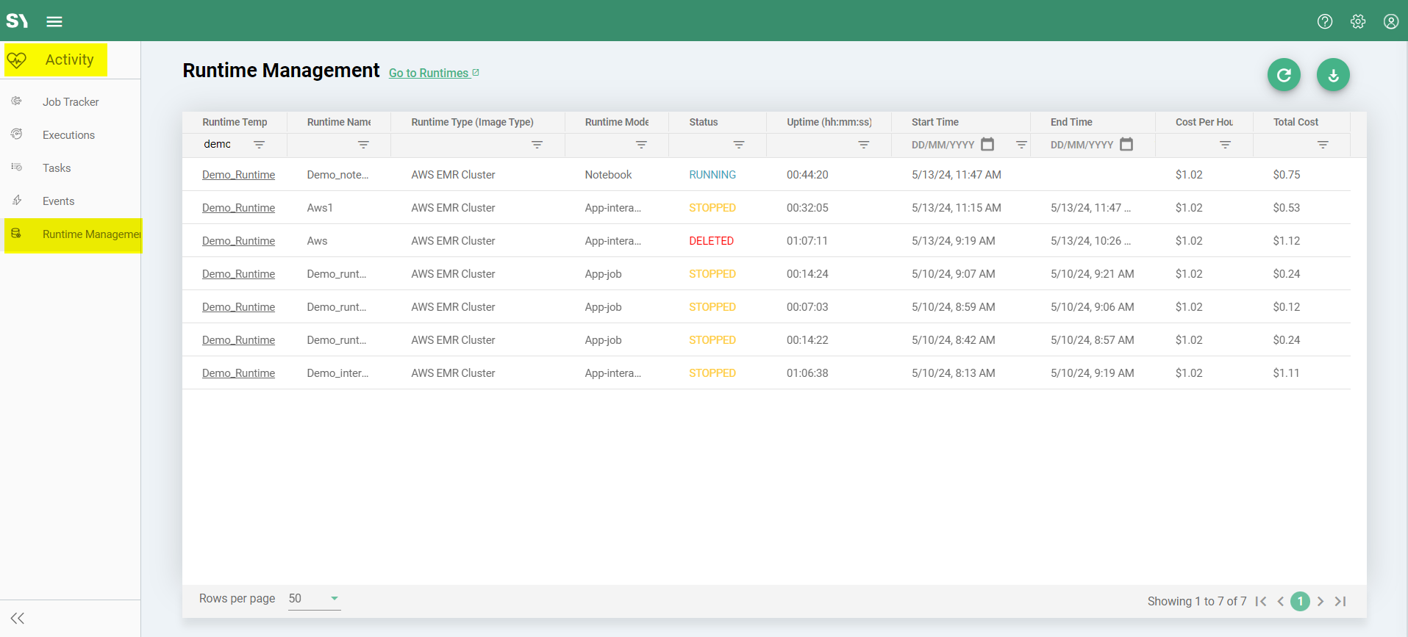Open filter menu for Total Cost column
This screenshot has width=1408, height=637.
(x=1323, y=145)
